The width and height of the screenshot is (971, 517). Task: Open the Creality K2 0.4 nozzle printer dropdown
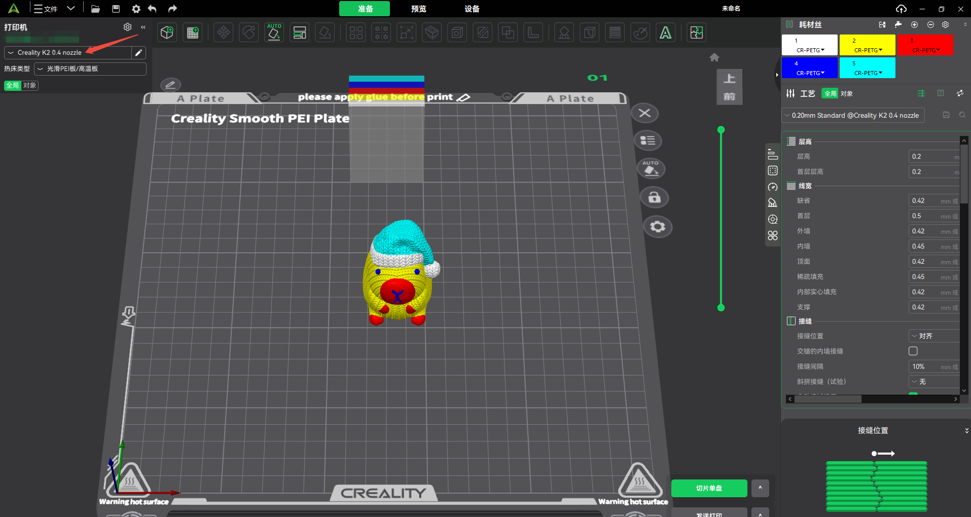(x=68, y=53)
